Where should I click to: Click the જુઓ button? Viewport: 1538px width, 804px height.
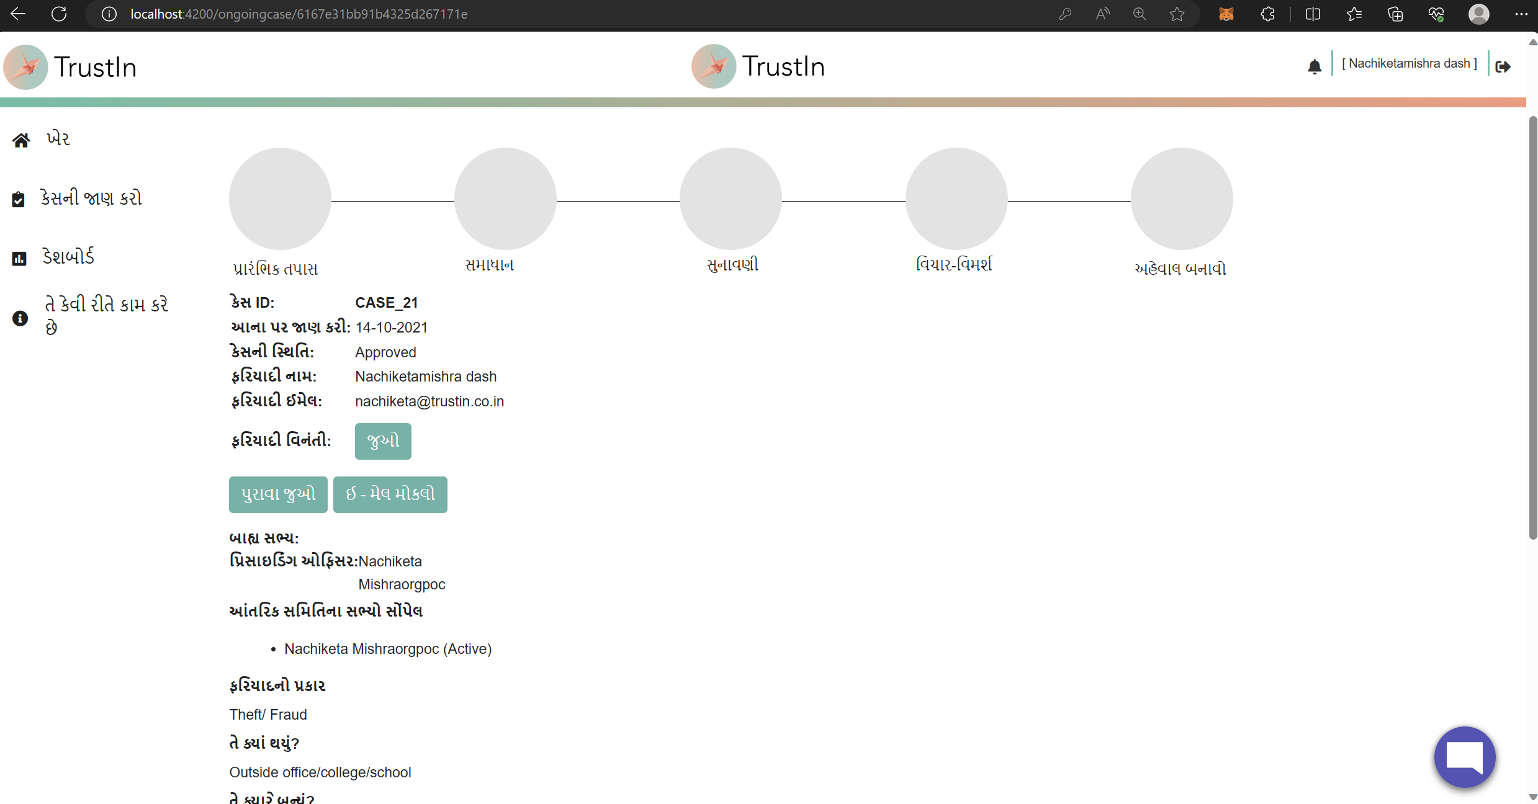tap(383, 441)
